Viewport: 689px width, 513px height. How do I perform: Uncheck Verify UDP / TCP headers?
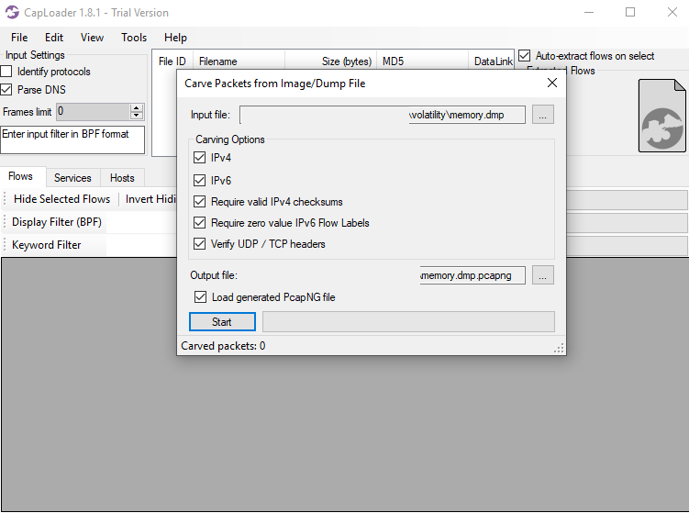click(x=200, y=244)
